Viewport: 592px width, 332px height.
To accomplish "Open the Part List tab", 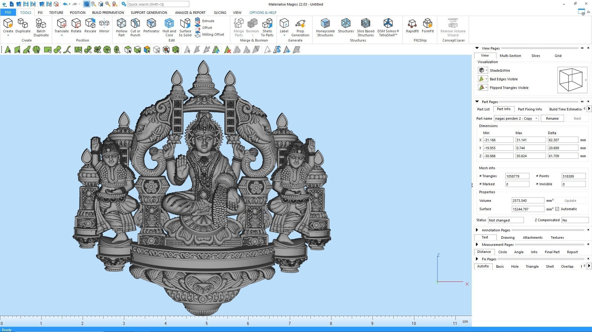I will pos(483,109).
